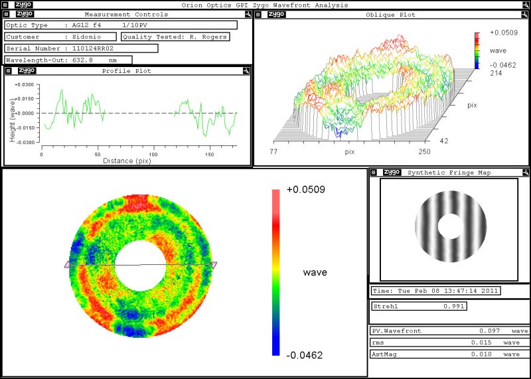The width and height of the screenshot is (531, 379).
Task: Click the Oblique Plot window box icon
Action: pyautogui.click(x=258, y=15)
